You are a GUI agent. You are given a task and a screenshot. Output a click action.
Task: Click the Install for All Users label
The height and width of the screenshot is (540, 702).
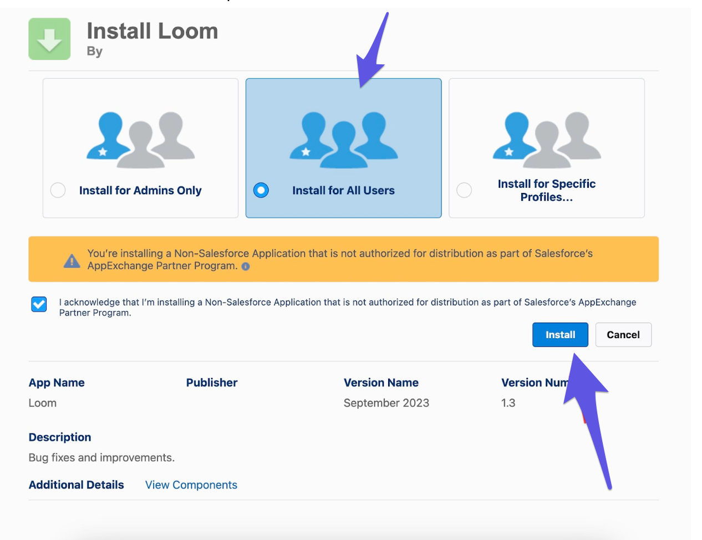[x=344, y=191]
